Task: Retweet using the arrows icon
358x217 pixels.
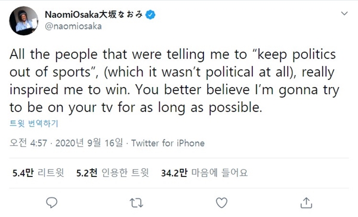Action: [136, 203]
